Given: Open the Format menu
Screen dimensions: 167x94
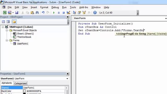Looking at the screenshot, I should pos(44,7).
